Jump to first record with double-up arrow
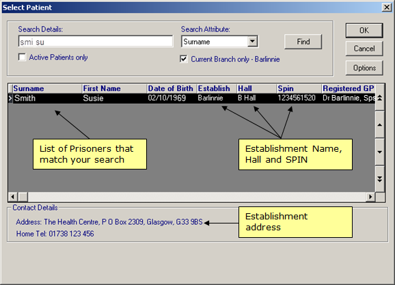The width and height of the screenshot is (395, 285). [x=380, y=98]
